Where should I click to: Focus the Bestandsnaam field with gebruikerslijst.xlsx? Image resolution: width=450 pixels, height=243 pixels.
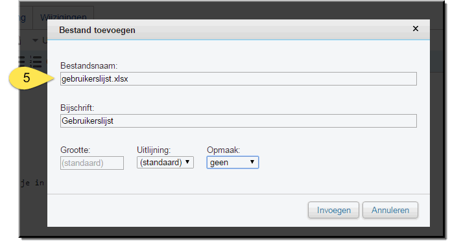[x=239, y=79]
